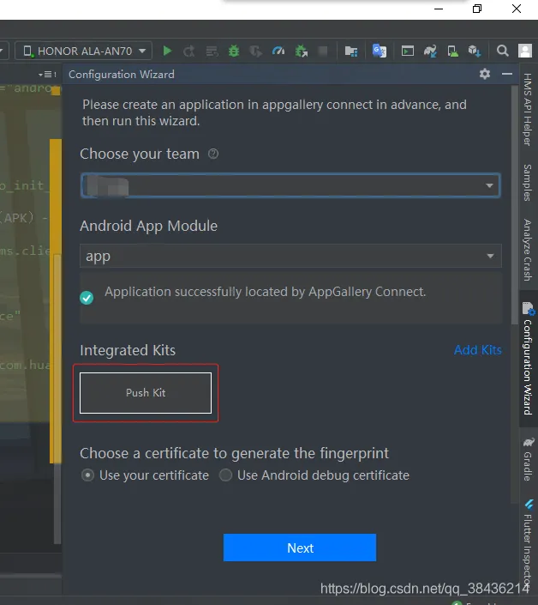This screenshot has height=605, width=538.
Task: Open the Gradle side tab
Action: point(529,459)
